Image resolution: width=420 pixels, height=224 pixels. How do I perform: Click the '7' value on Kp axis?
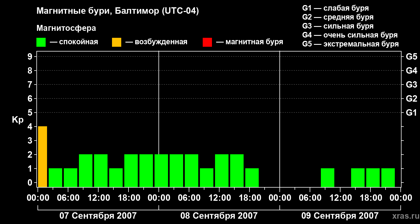[x=30, y=85]
